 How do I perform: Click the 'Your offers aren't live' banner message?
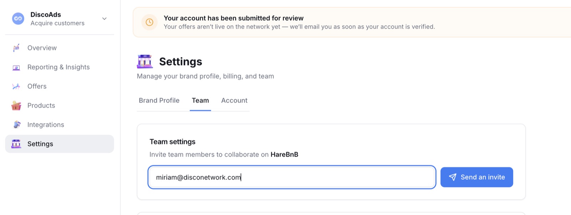point(299,27)
